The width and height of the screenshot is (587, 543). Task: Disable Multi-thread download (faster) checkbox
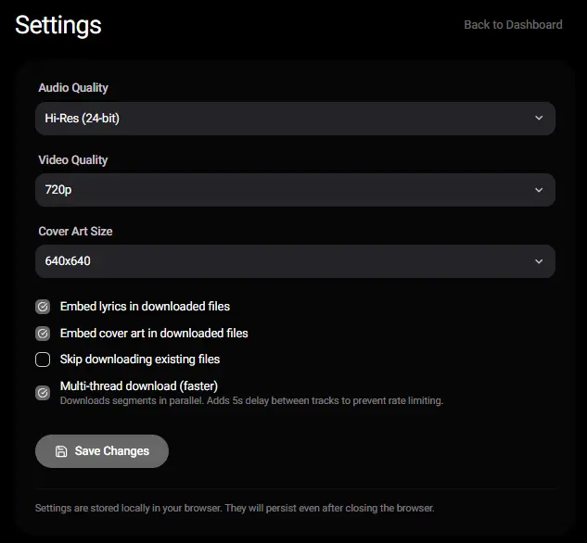(43, 393)
